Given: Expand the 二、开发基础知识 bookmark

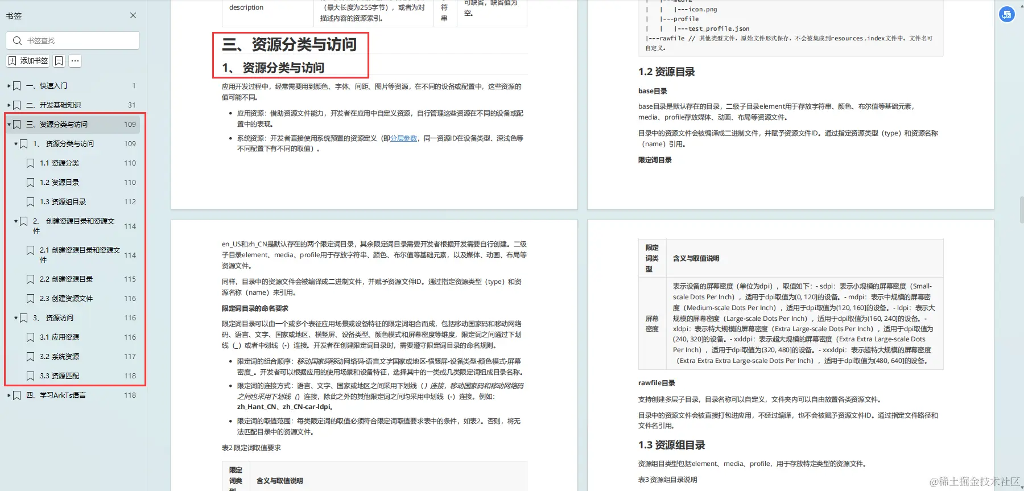Looking at the screenshot, I should (x=9, y=105).
